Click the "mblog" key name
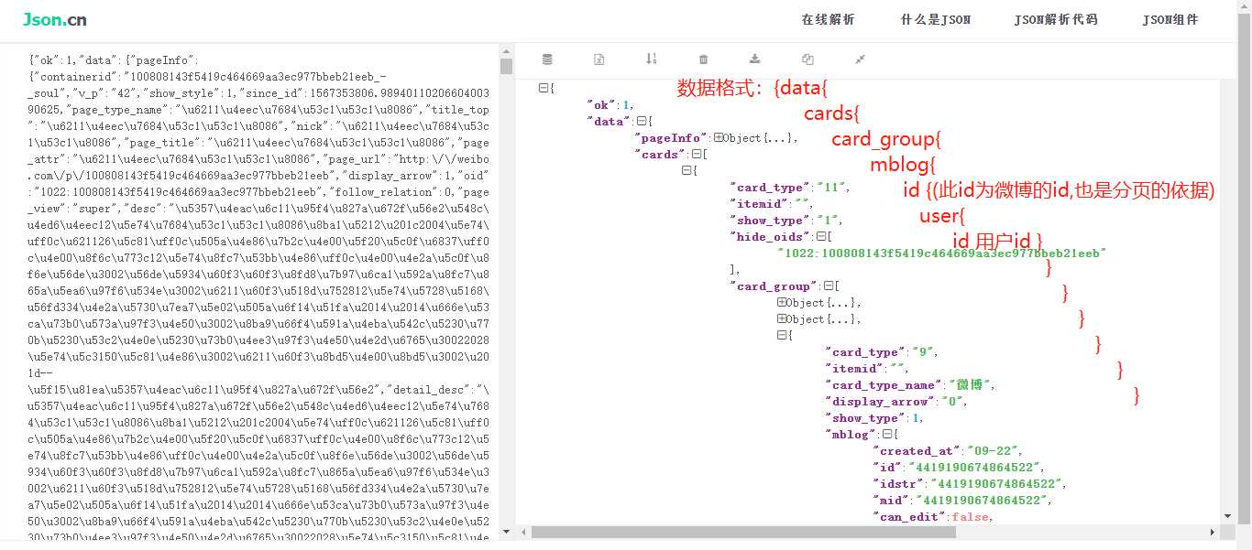This screenshot has width=1252, height=550. 851,435
